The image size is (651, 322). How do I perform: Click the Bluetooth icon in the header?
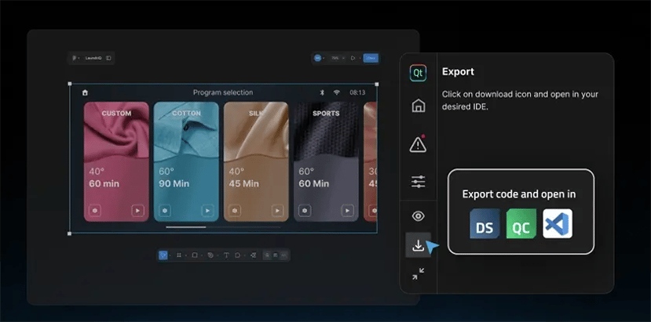[x=322, y=92]
